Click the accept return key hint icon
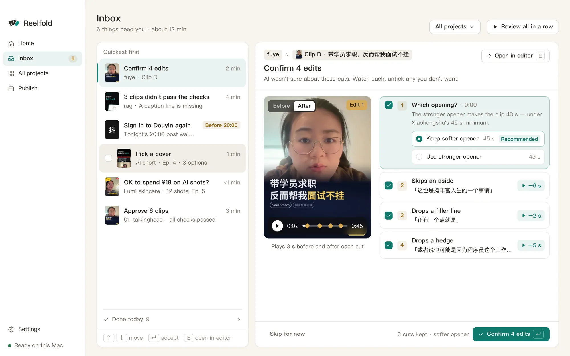This screenshot has height=356, width=570. 154,338
